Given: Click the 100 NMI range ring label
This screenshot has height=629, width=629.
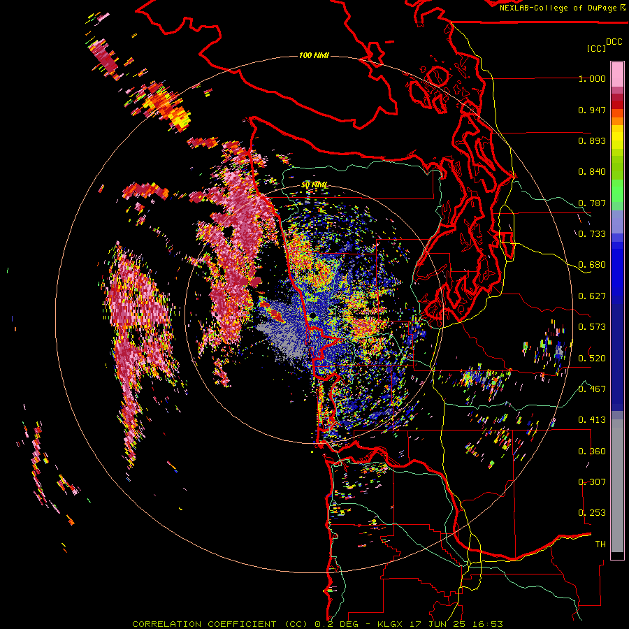Looking at the screenshot, I should pyautogui.click(x=314, y=55).
